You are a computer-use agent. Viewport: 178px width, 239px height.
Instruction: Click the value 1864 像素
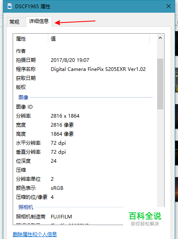coord(62,134)
